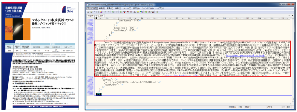Click the gray Save floppy-disk icon
The width and height of the screenshot is (297, 112).
pyautogui.click(x=97, y=12)
